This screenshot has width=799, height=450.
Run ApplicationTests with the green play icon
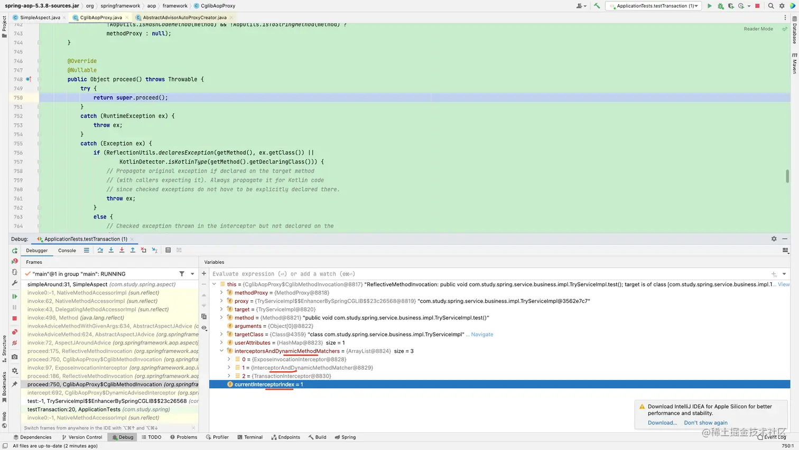(709, 6)
